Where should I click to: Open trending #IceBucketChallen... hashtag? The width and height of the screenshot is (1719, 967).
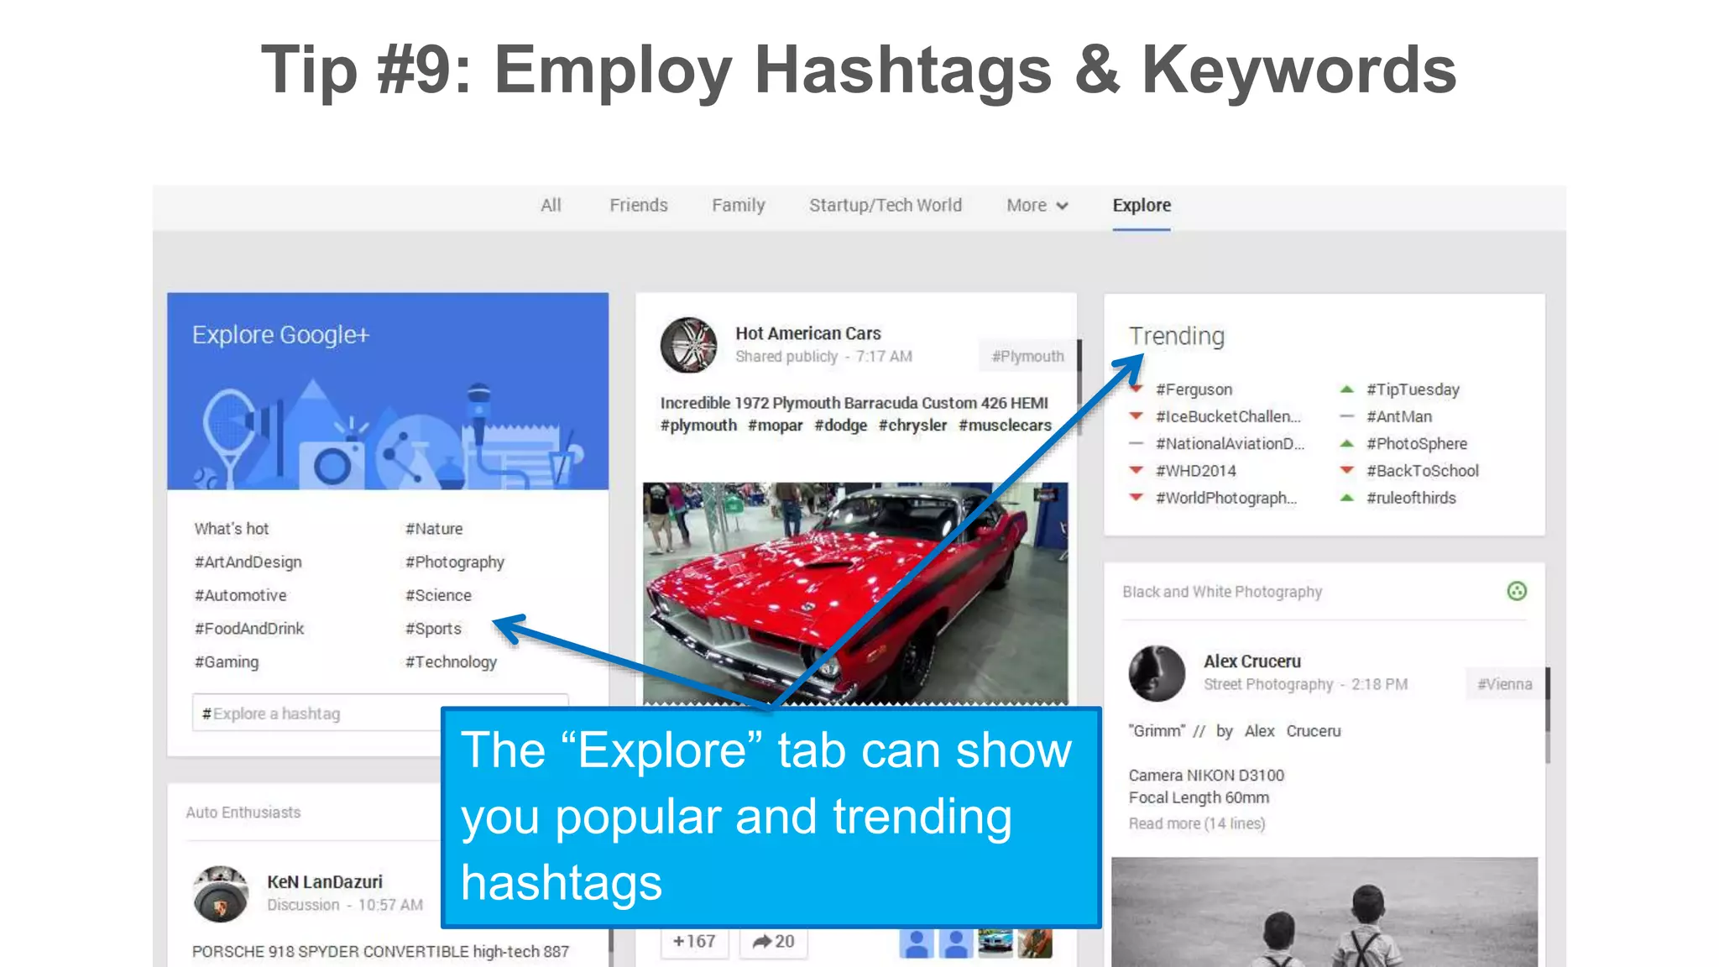point(1228,416)
